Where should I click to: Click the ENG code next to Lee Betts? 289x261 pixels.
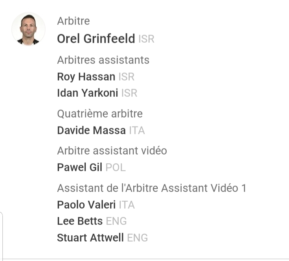coord(116,221)
